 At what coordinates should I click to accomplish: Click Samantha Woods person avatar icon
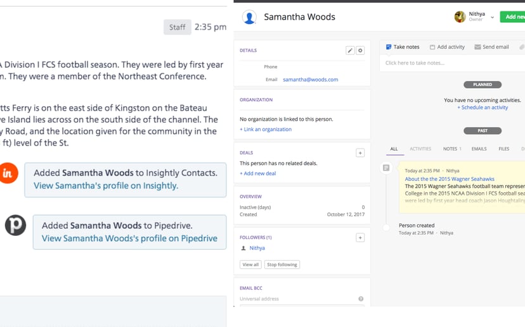coord(249,18)
